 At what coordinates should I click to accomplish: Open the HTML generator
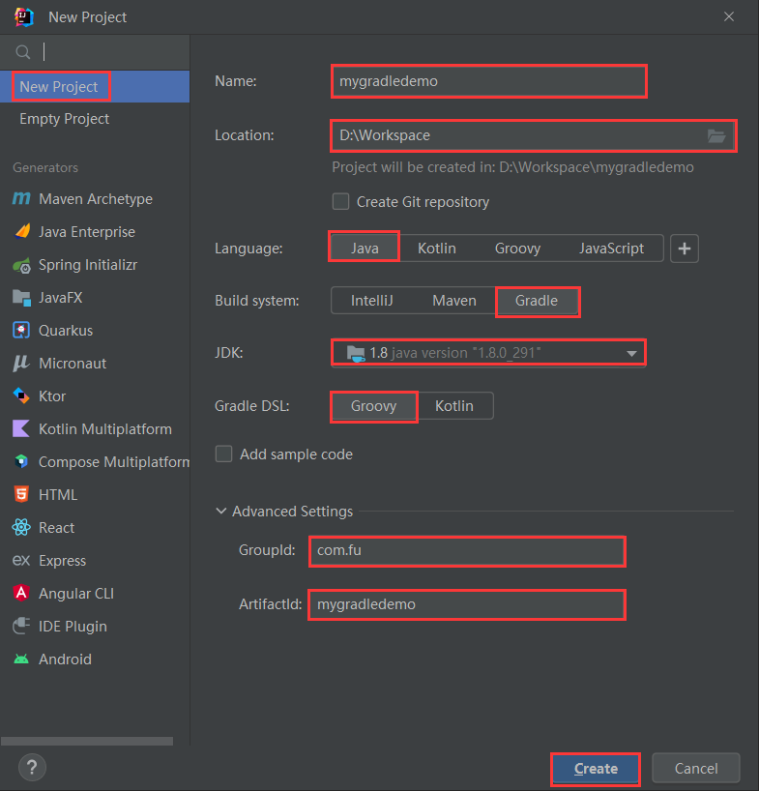click(x=95, y=494)
